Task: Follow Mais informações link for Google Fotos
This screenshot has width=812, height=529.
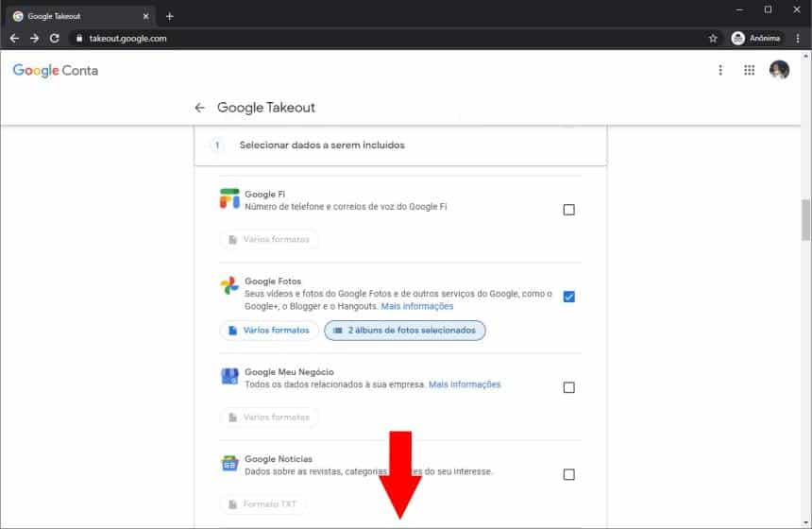Action: coord(417,306)
